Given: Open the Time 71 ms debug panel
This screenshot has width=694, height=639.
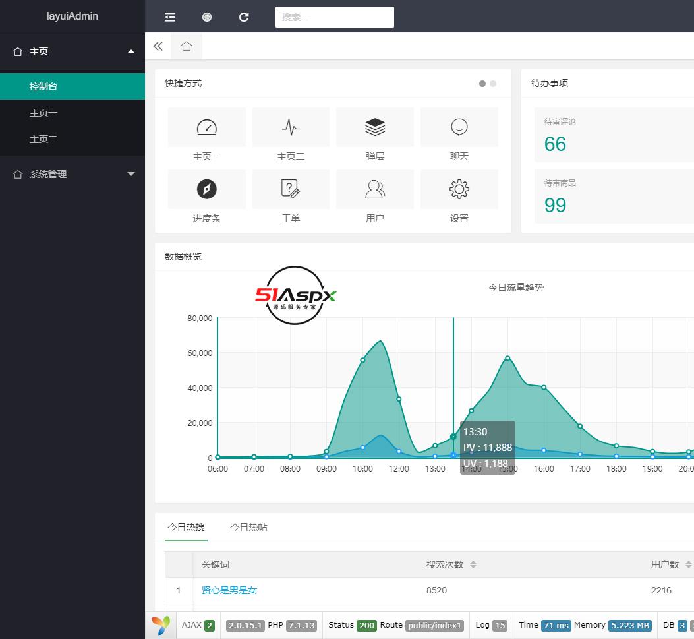Looking at the screenshot, I should pyautogui.click(x=544, y=625).
